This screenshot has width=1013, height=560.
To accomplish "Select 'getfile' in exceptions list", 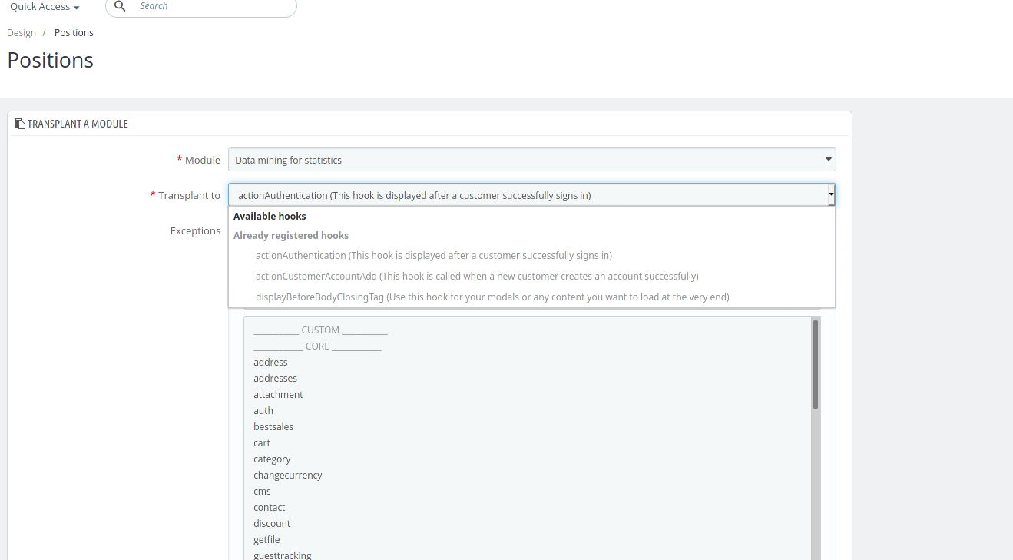I will tap(528, 540).
